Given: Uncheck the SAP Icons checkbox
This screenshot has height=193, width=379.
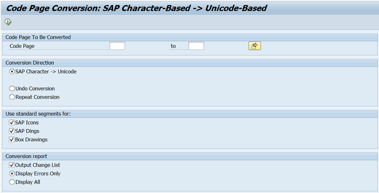Looking at the screenshot, I should tap(11, 122).
